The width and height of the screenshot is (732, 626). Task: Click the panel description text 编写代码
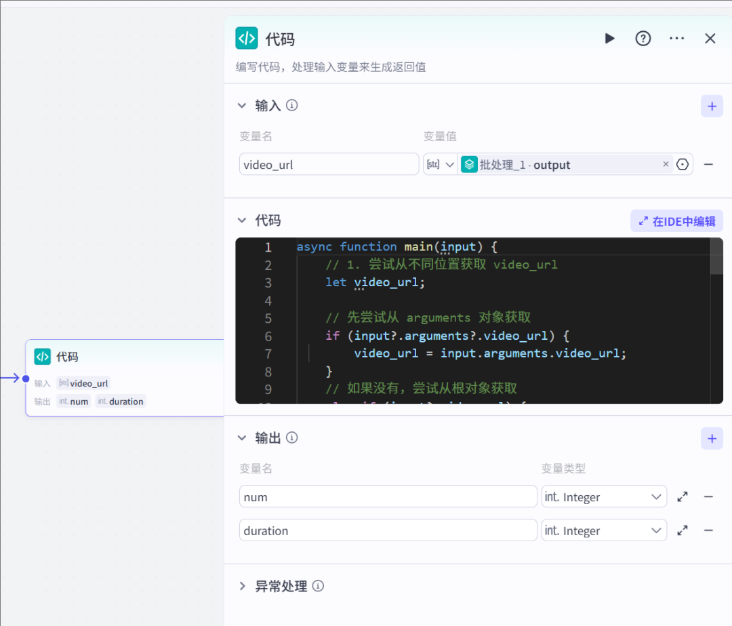point(331,66)
